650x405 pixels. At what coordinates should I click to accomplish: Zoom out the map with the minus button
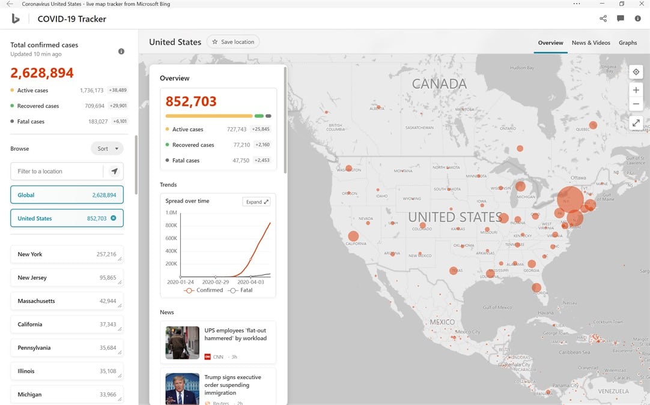pyautogui.click(x=636, y=104)
